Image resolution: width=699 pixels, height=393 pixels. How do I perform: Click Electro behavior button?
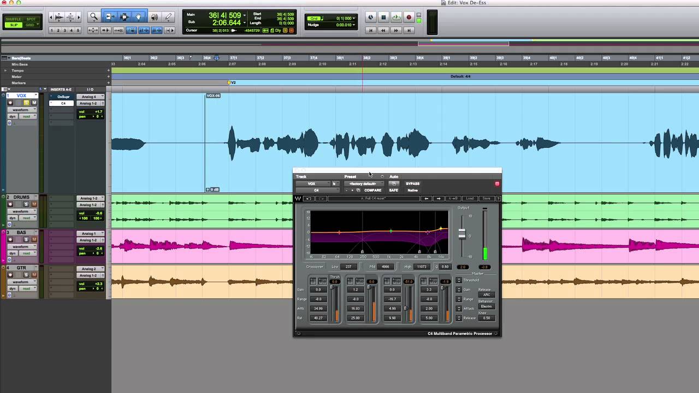click(x=486, y=306)
